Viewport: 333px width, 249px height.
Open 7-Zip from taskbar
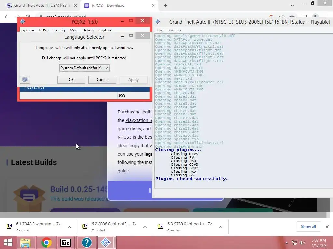coord(66,243)
